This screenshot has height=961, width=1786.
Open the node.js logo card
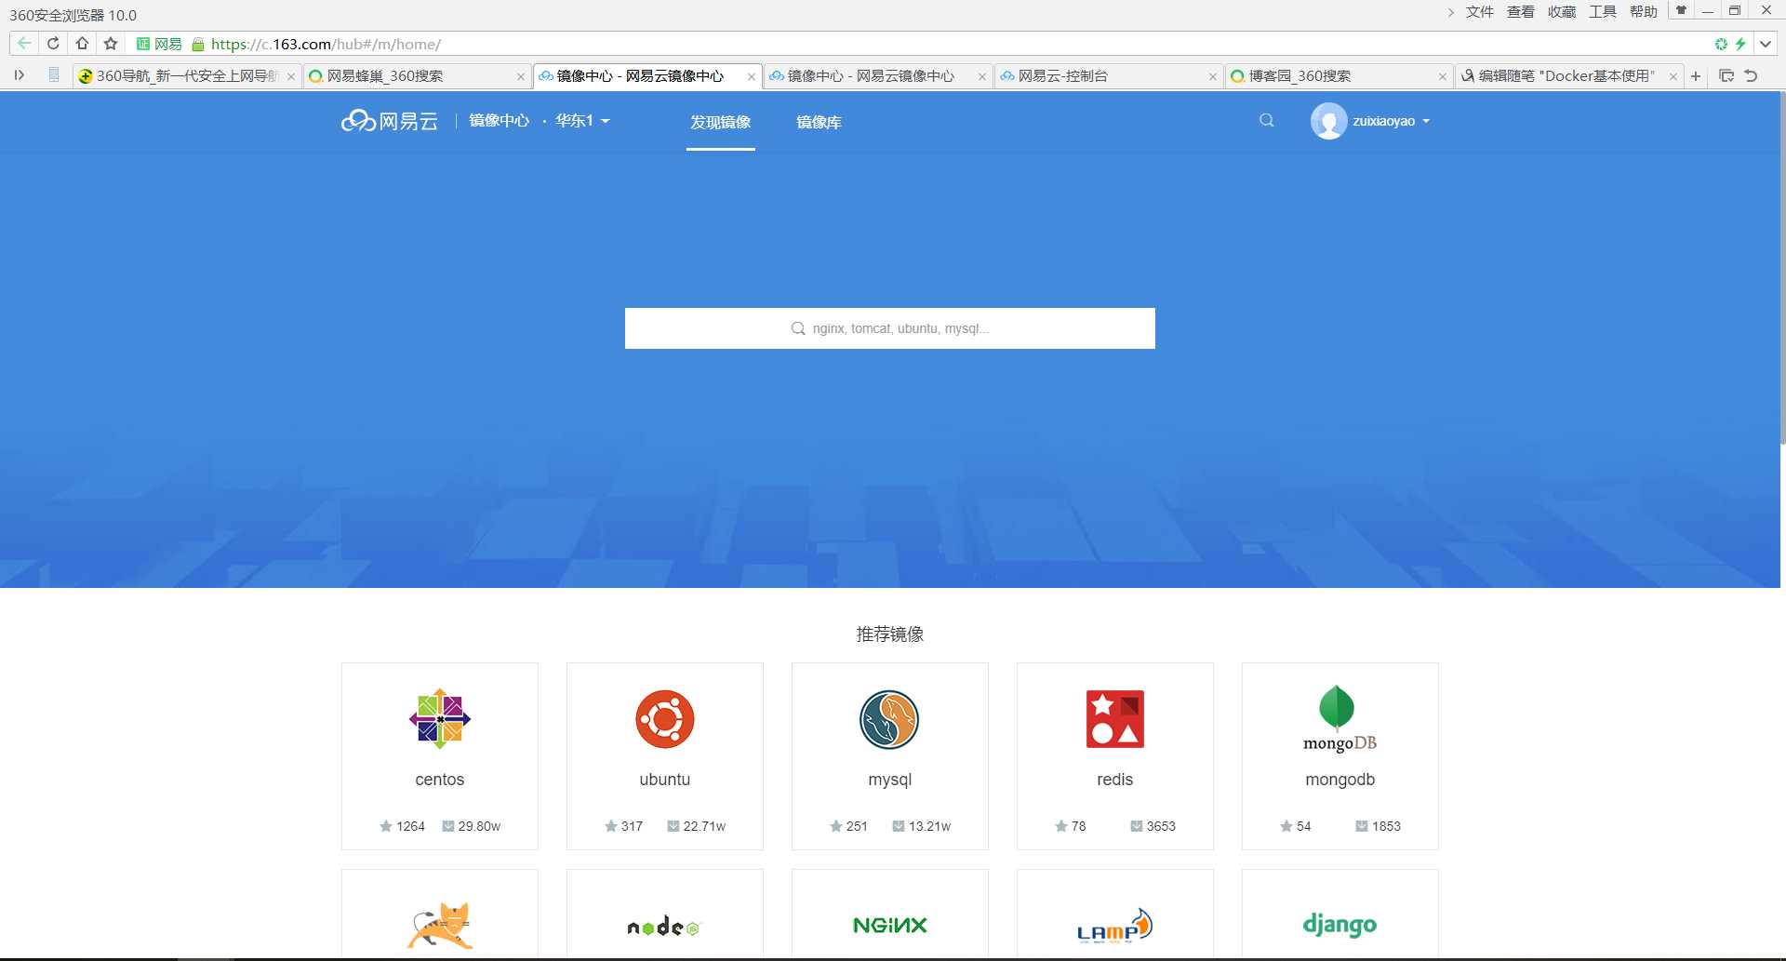(664, 927)
